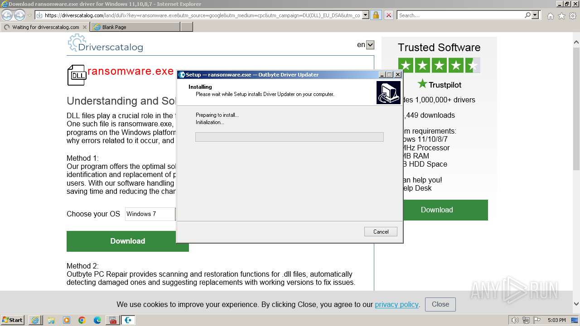Click the installation progress bar
Image resolution: width=580 pixels, height=326 pixels.
coord(289,137)
